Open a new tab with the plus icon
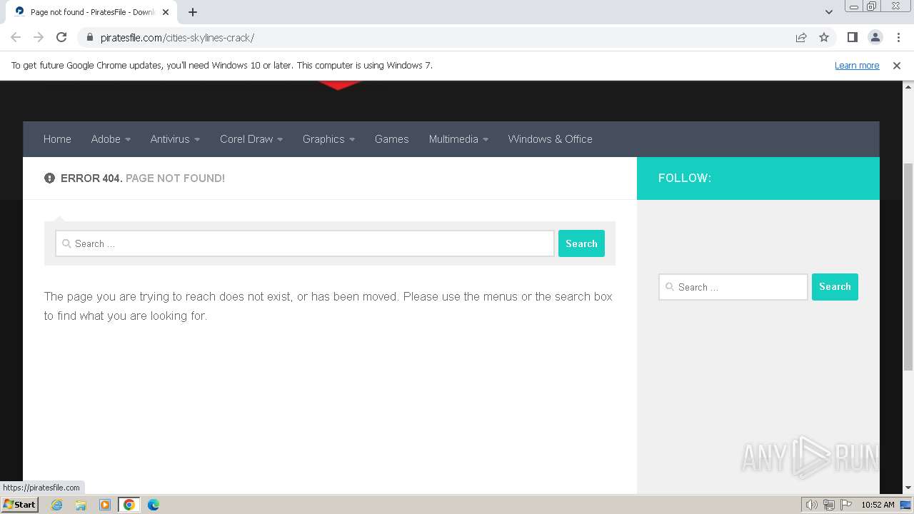Viewport: 914px width, 514px height. [193, 12]
